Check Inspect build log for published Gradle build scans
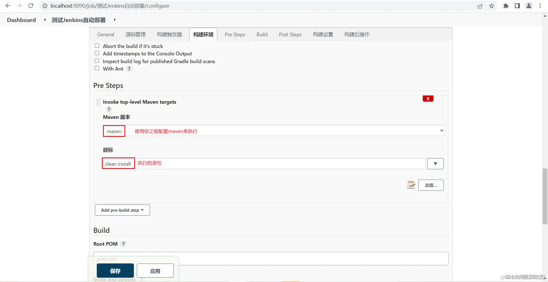The image size is (548, 282). 97,61
